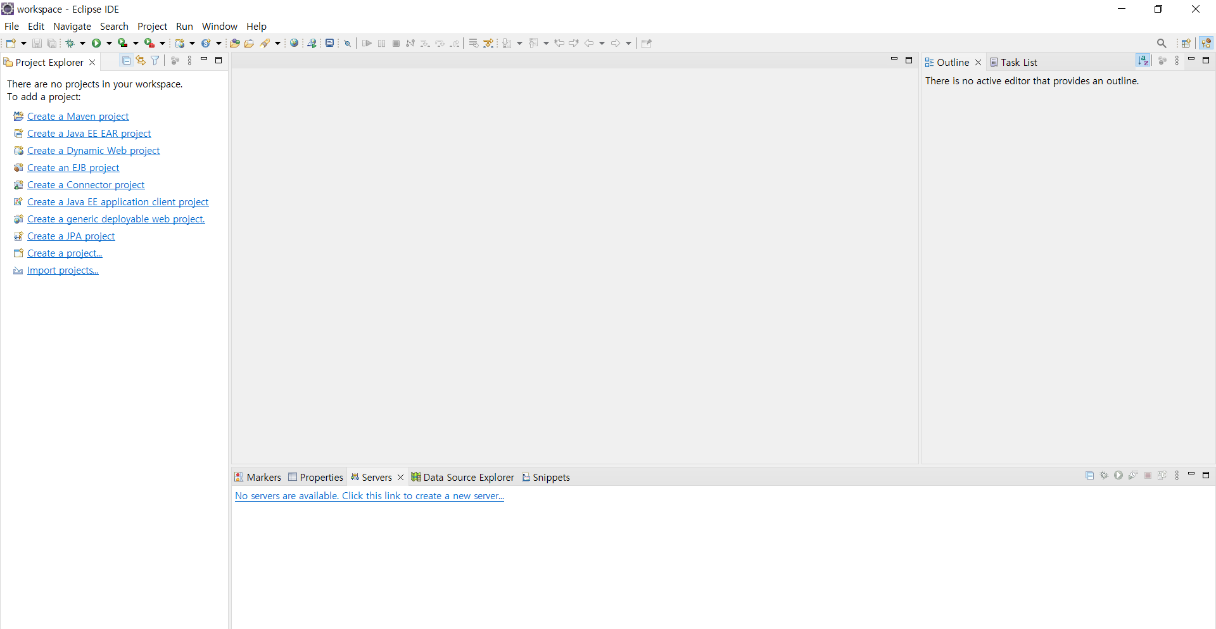Click the Step Into icon in toolbar
The width and height of the screenshot is (1216, 629).
pos(425,43)
